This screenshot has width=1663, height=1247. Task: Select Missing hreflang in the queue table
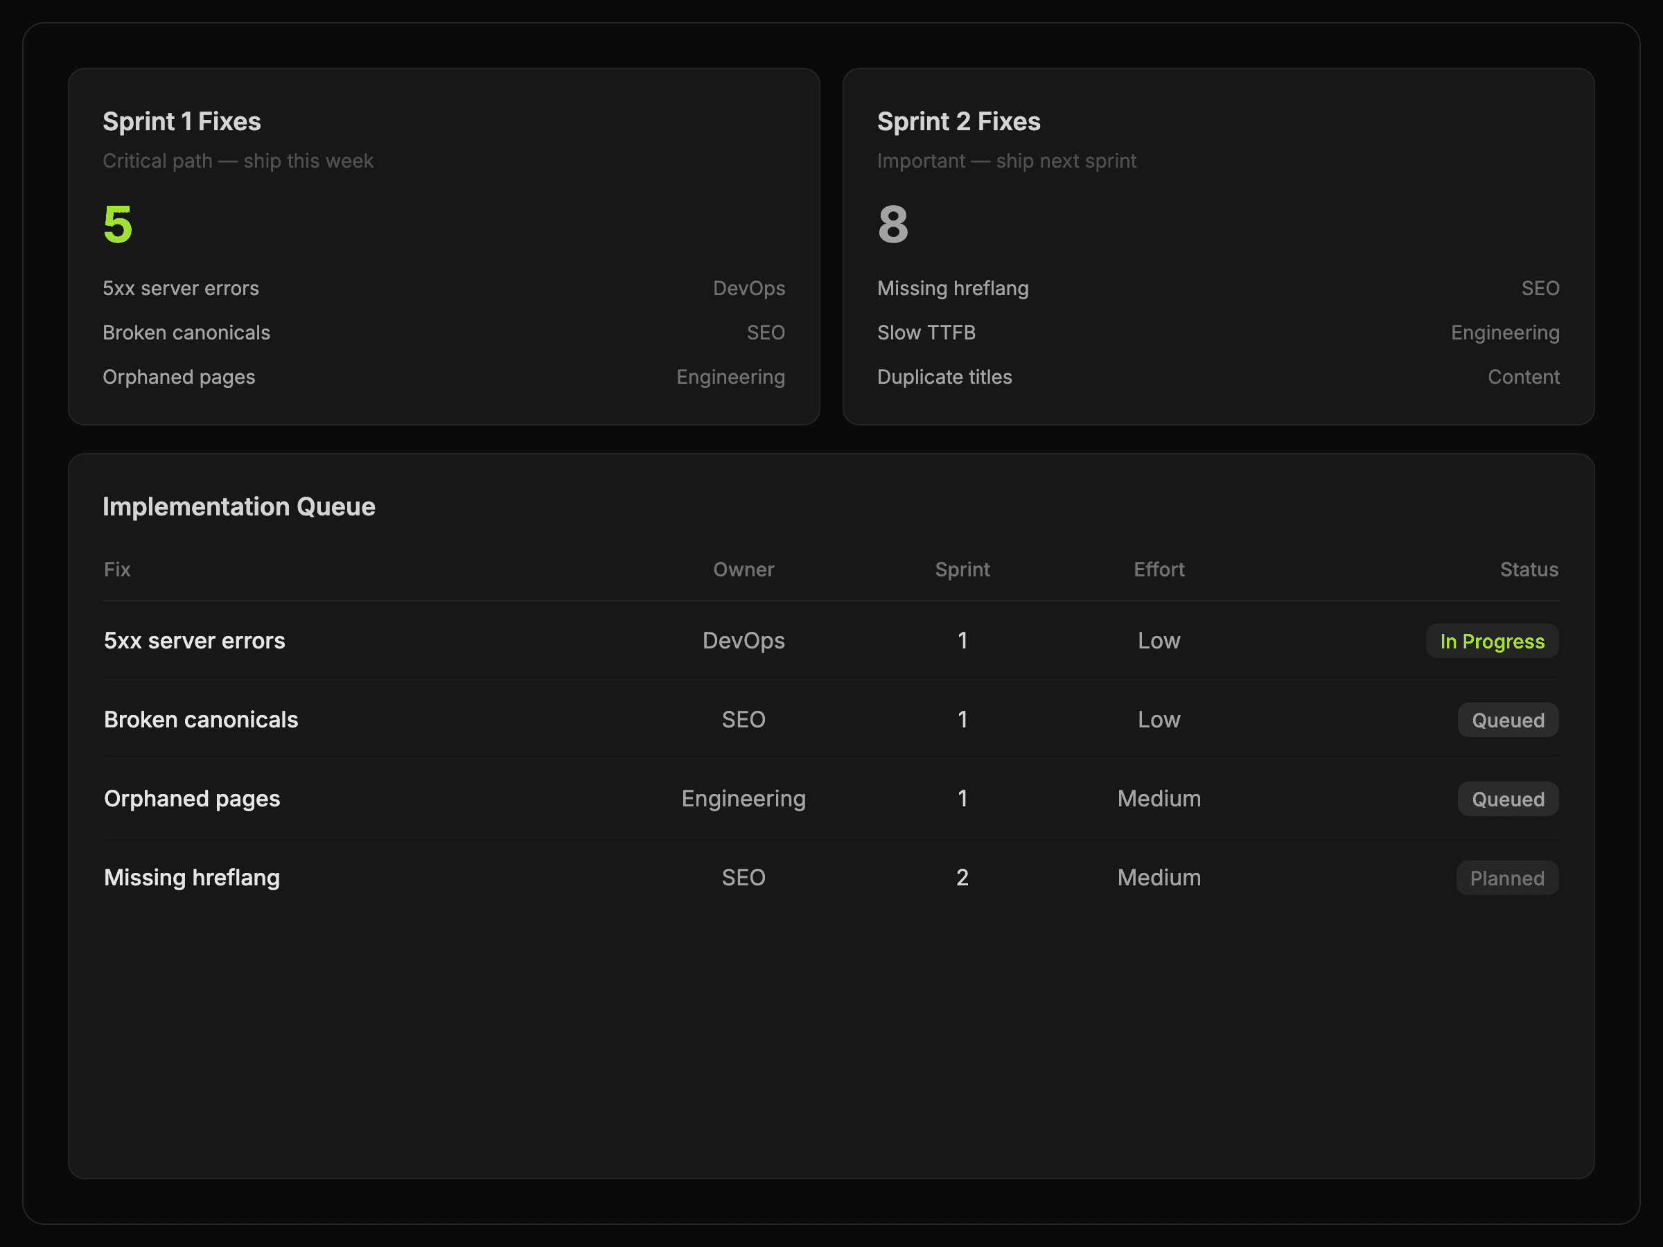[192, 877]
